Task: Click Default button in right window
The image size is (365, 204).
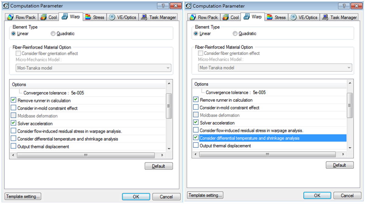Action: tap(339, 165)
